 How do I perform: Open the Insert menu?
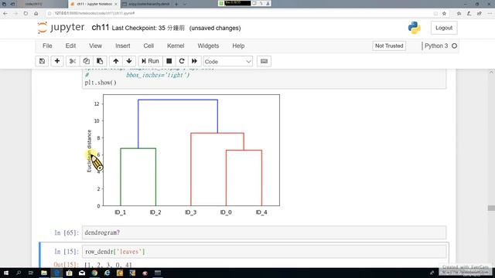[x=123, y=46]
